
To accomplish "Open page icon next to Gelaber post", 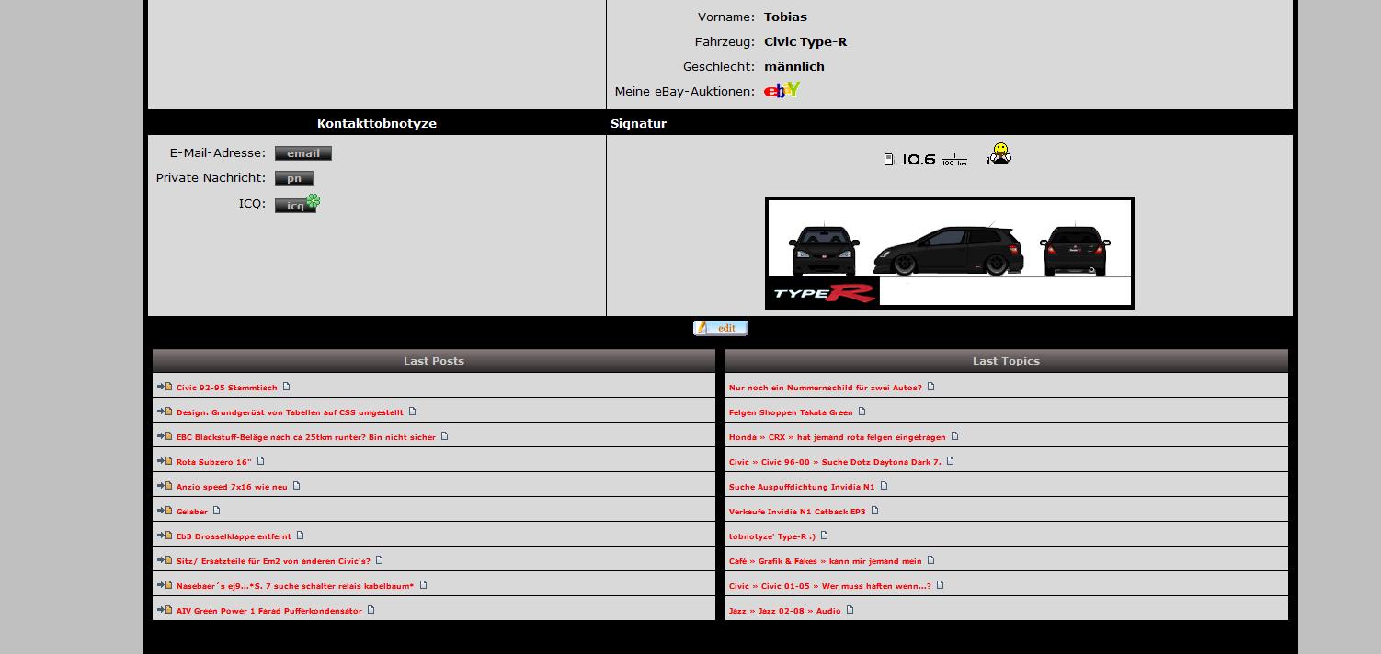I will click(x=217, y=511).
